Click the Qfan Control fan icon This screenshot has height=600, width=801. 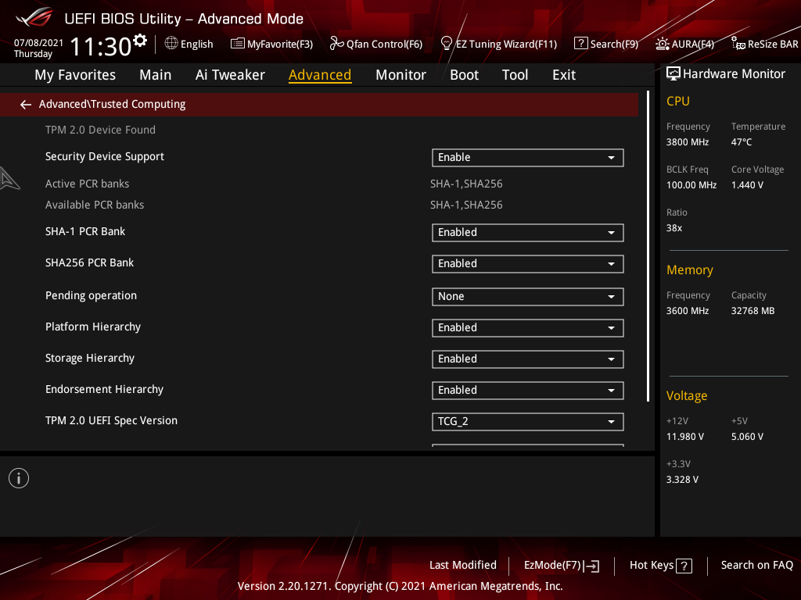tap(336, 44)
